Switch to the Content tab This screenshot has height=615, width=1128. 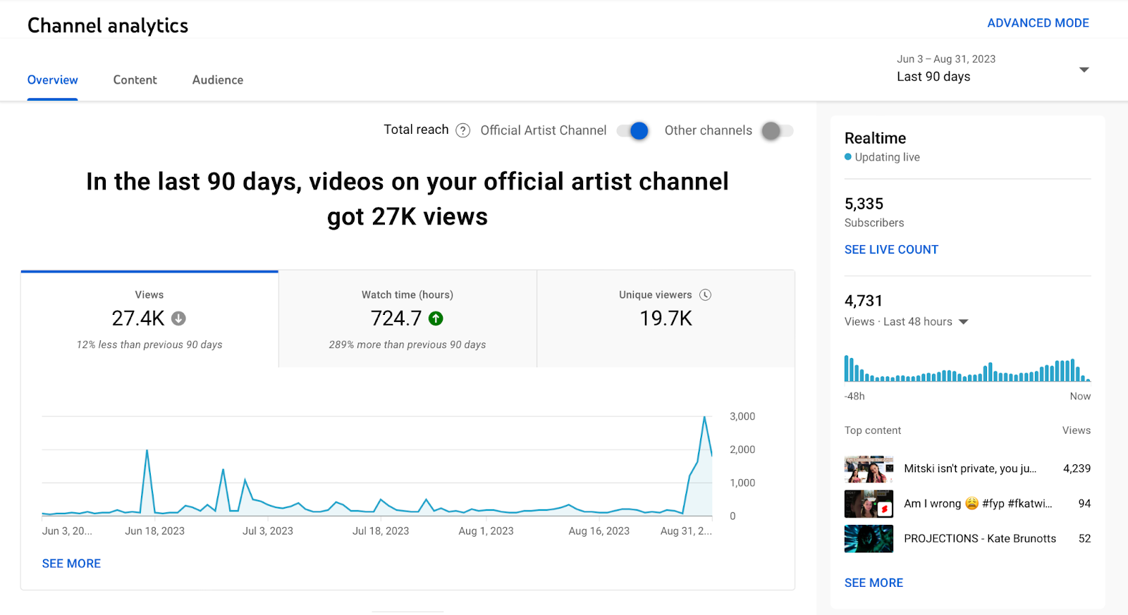pos(135,80)
